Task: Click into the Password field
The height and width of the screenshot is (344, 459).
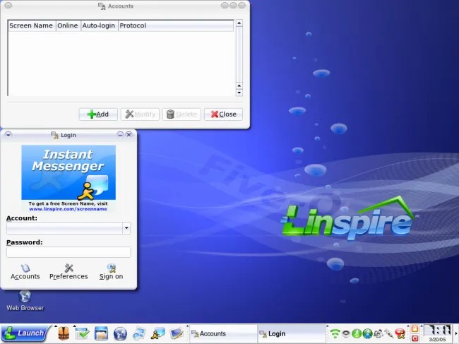Action: (68, 252)
